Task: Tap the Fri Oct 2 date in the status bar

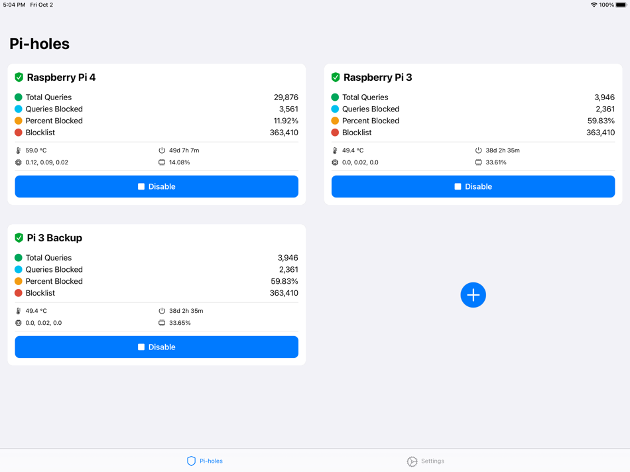Action: [41, 5]
